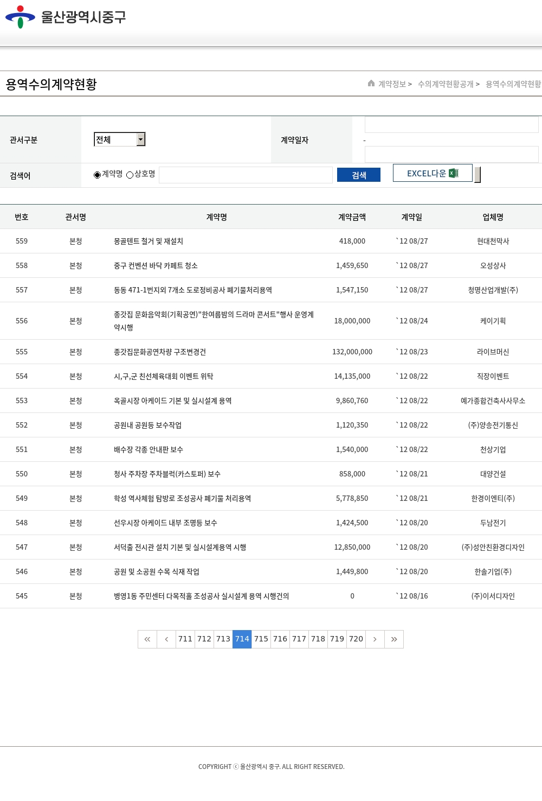542x801 pixels.
Task: Select the 계약명 radio button
Action: [x=98, y=175]
